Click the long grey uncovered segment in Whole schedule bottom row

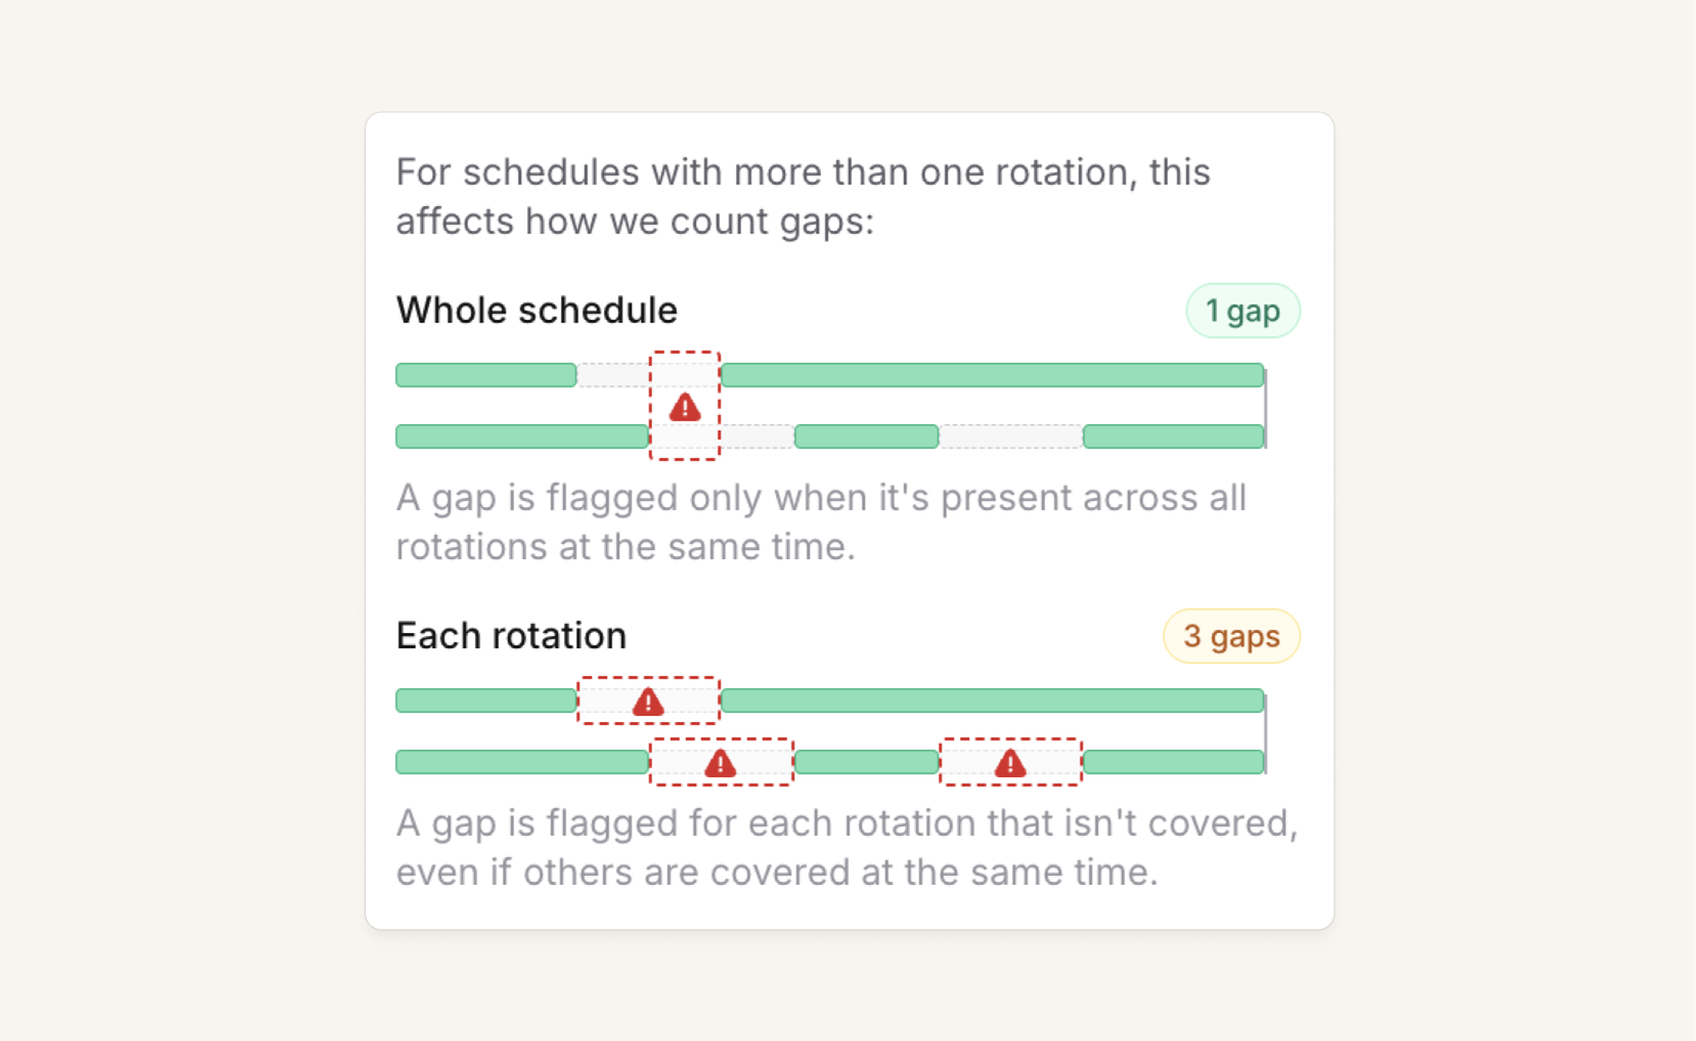click(1011, 436)
